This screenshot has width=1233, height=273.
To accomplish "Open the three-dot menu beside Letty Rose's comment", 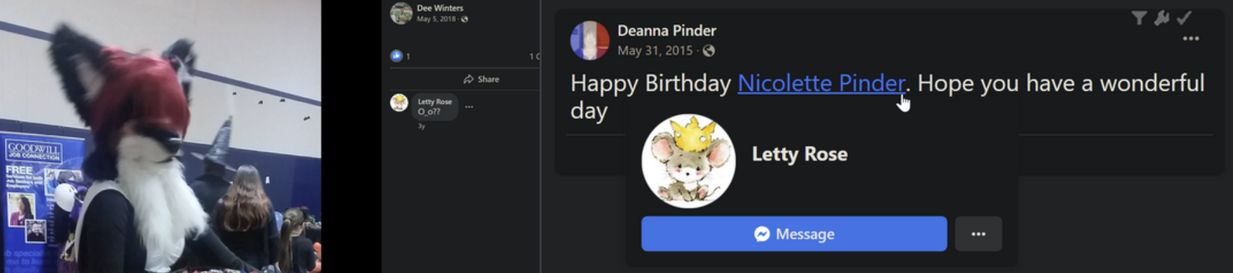I will (x=469, y=107).
